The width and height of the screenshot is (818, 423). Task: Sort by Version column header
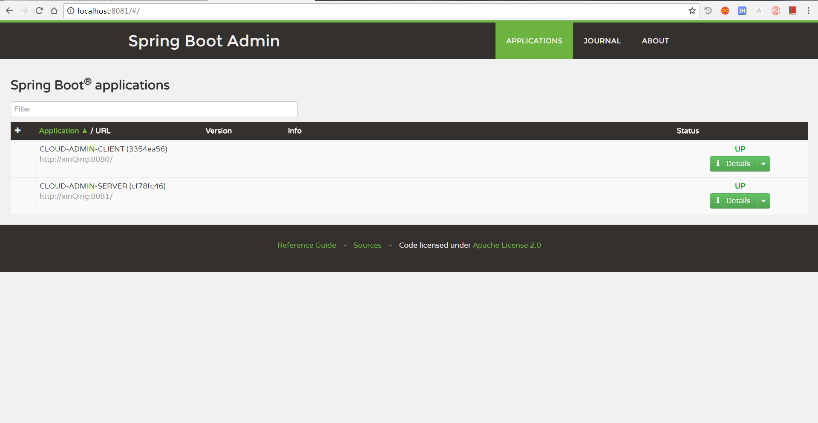click(x=219, y=131)
